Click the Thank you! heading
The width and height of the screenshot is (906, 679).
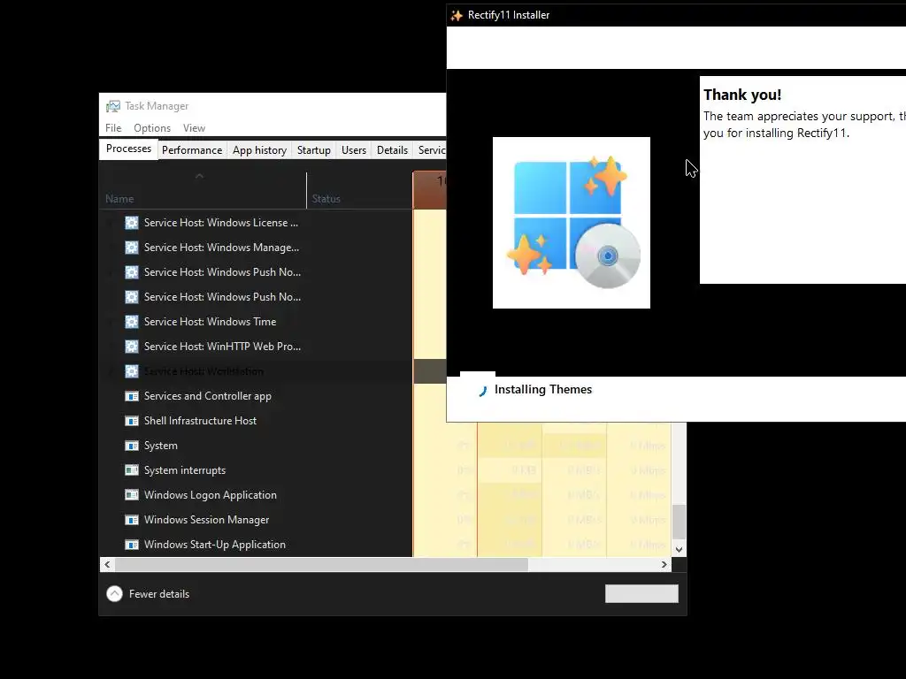coord(742,95)
